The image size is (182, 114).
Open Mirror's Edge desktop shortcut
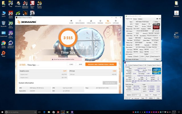[x=32, y=5]
